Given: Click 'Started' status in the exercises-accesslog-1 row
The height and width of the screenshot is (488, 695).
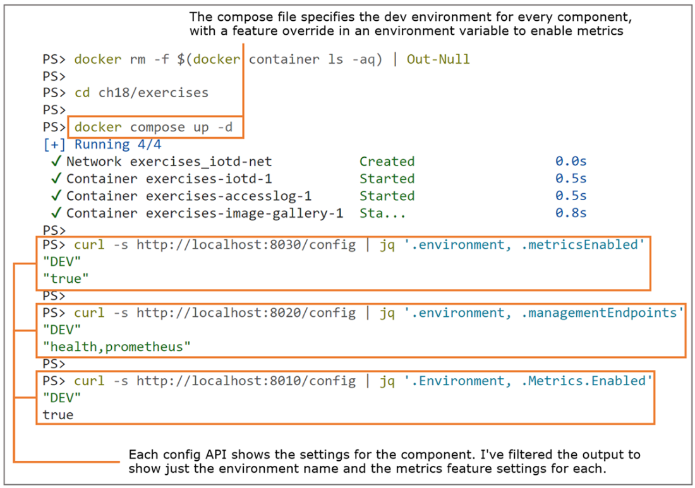Looking at the screenshot, I should pyautogui.click(x=387, y=196).
